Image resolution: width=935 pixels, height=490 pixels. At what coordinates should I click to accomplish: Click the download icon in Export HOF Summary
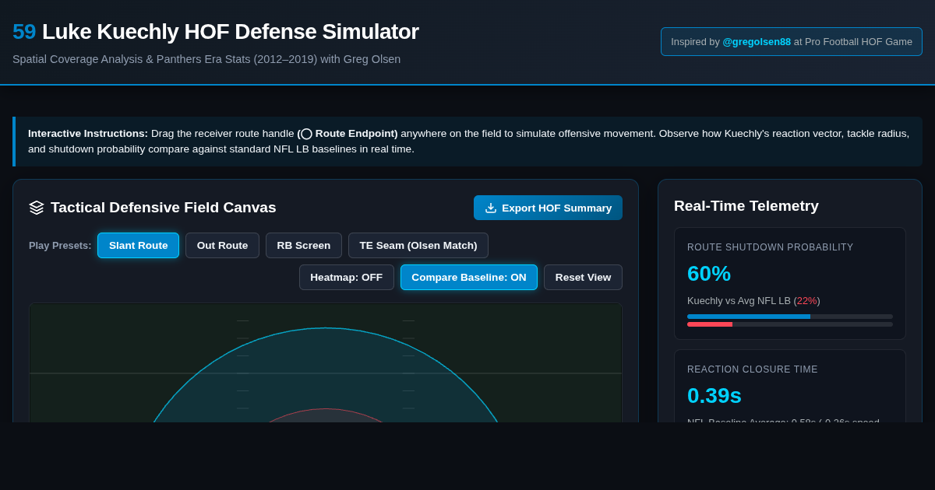click(491, 208)
